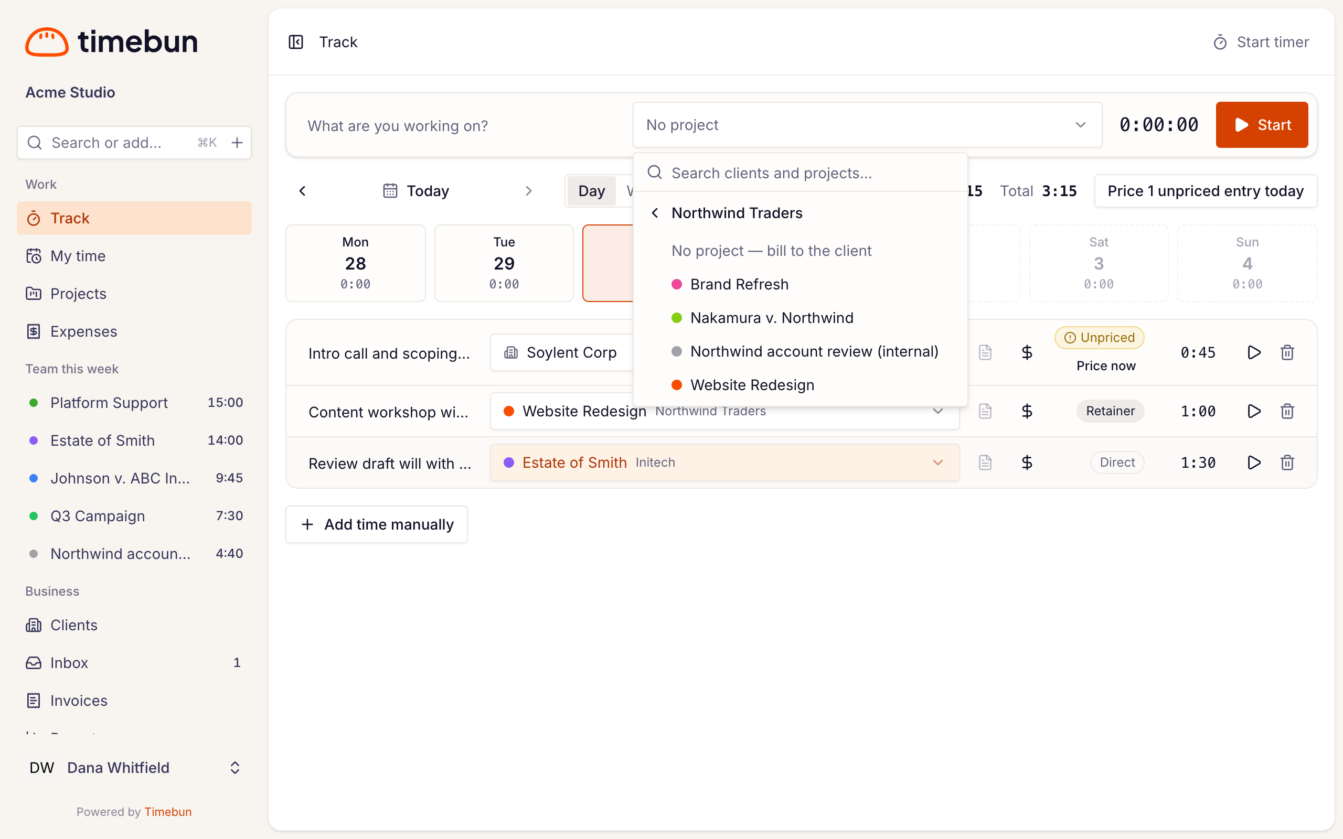Select Nakamura v. Northwind project
The width and height of the screenshot is (1343, 839).
[x=800, y=318]
